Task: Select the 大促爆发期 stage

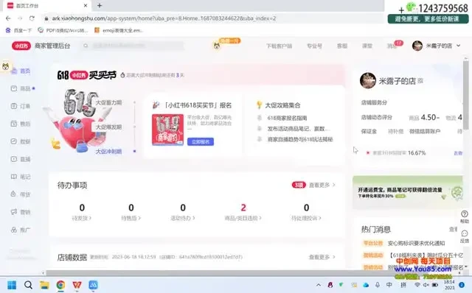Action: pos(108,127)
